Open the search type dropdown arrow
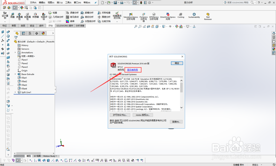Viewport: 276px width, 166px height. [255, 2]
